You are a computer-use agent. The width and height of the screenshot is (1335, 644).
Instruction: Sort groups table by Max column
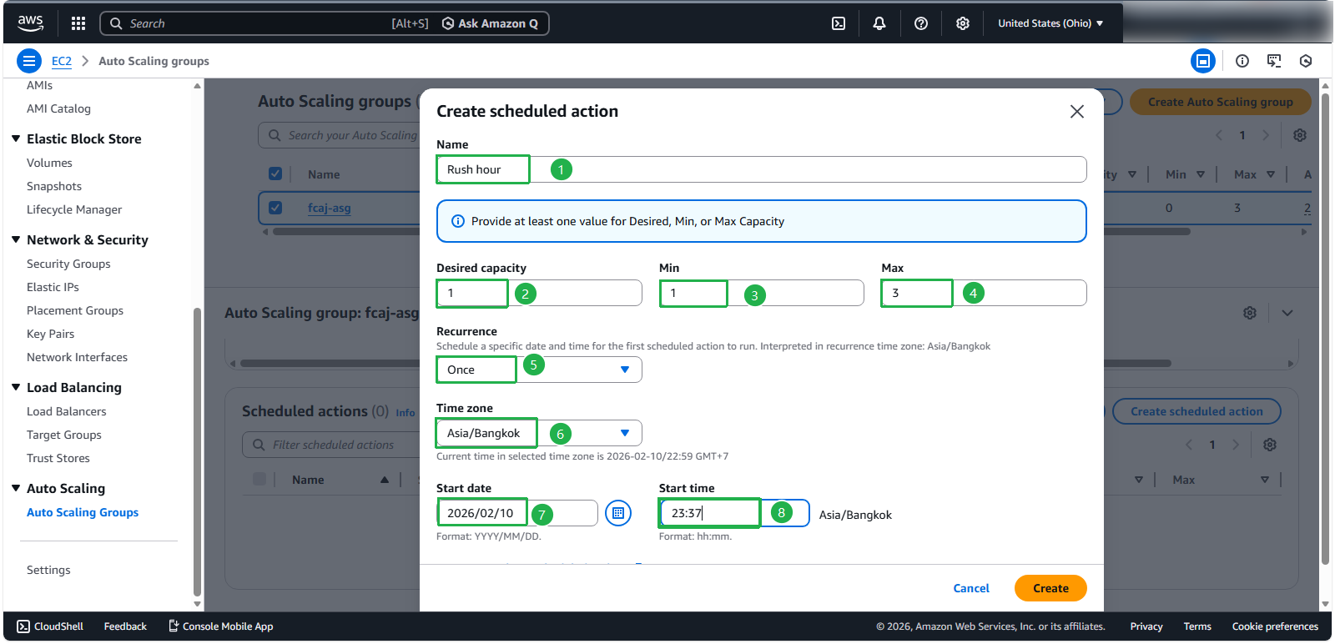point(1271,174)
